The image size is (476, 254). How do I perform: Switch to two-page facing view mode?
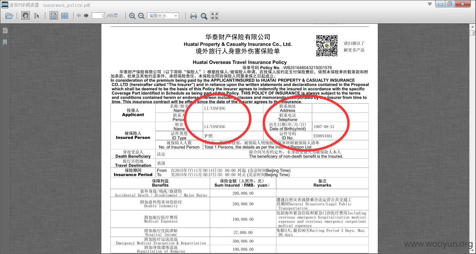[x=64, y=16]
